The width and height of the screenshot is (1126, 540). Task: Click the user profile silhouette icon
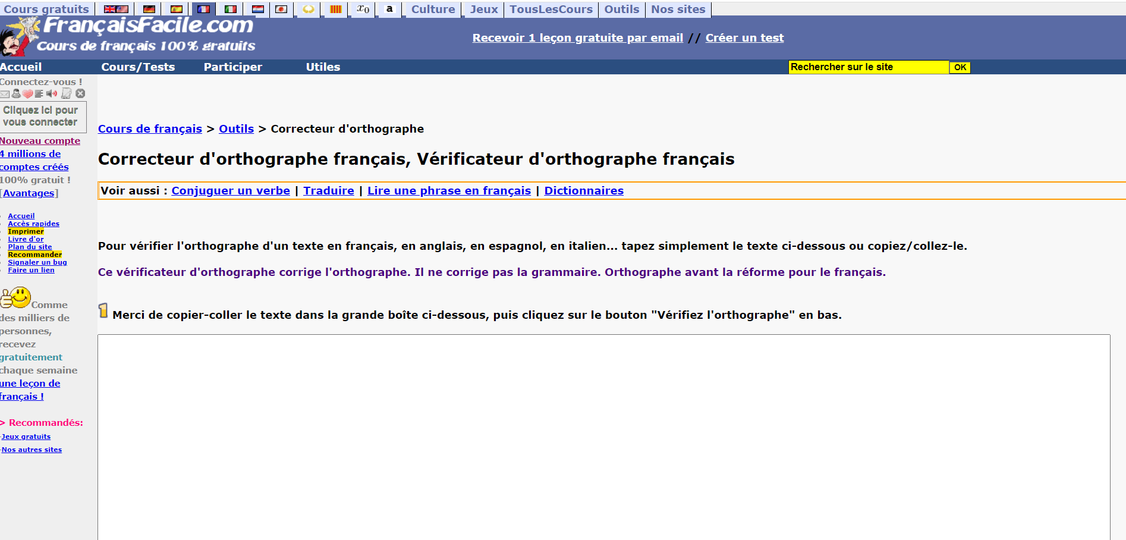(16, 93)
